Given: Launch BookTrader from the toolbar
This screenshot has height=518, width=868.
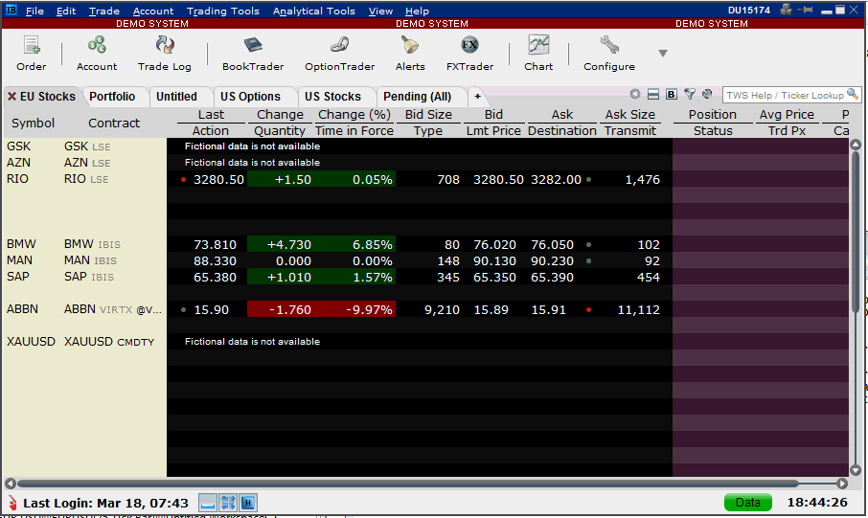Looking at the screenshot, I should click(253, 54).
